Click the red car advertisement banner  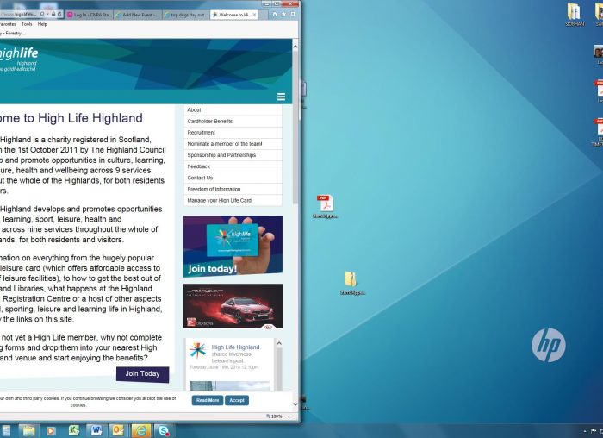[x=233, y=306]
